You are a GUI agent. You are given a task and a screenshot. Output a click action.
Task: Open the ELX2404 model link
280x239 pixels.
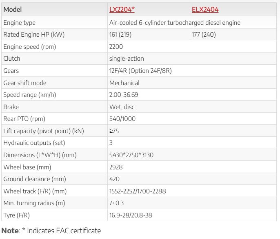pos(205,9)
